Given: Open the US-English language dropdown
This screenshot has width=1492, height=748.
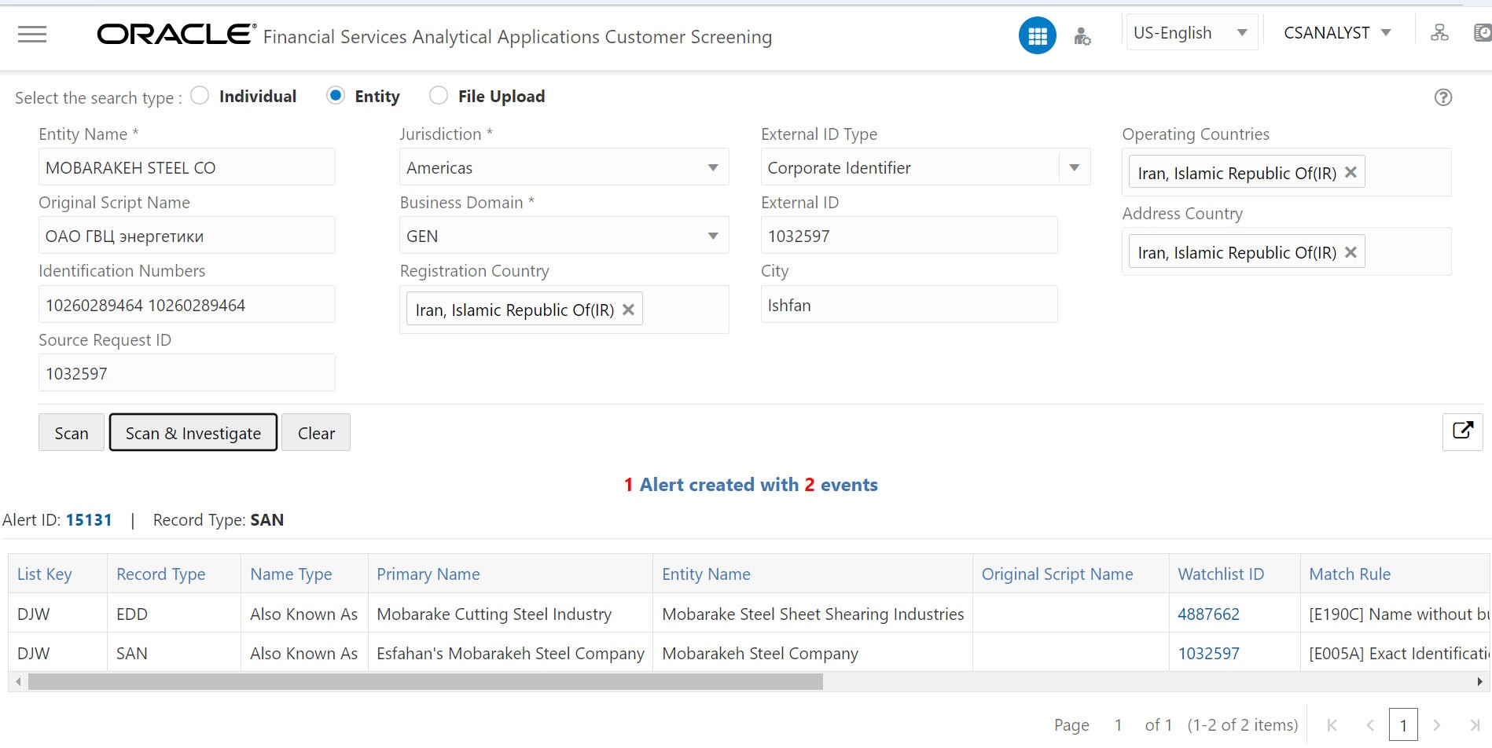Looking at the screenshot, I should pos(1192,33).
